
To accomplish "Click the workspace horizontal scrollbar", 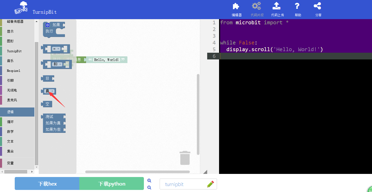I will coord(137,172).
